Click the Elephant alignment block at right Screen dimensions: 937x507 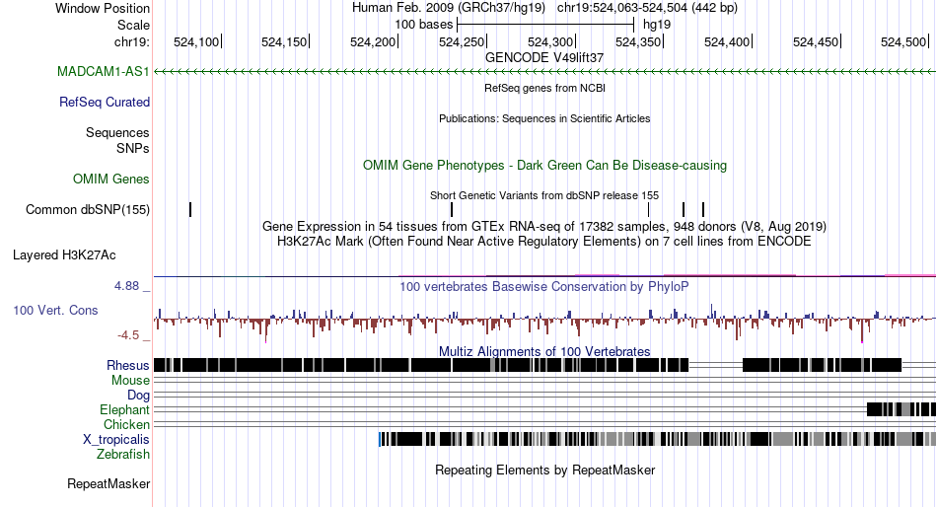coord(901,409)
